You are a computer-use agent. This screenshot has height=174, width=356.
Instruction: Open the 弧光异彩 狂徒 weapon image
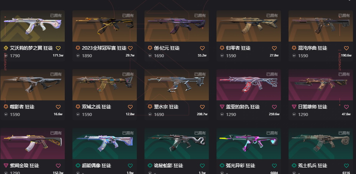[x=249, y=143]
